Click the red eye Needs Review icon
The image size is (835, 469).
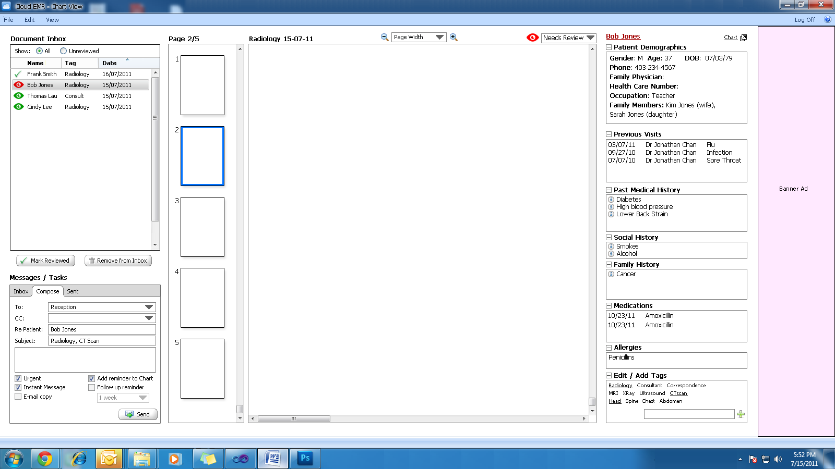tap(532, 38)
